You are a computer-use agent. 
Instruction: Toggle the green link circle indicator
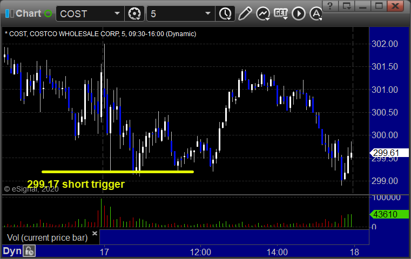point(48,13)
